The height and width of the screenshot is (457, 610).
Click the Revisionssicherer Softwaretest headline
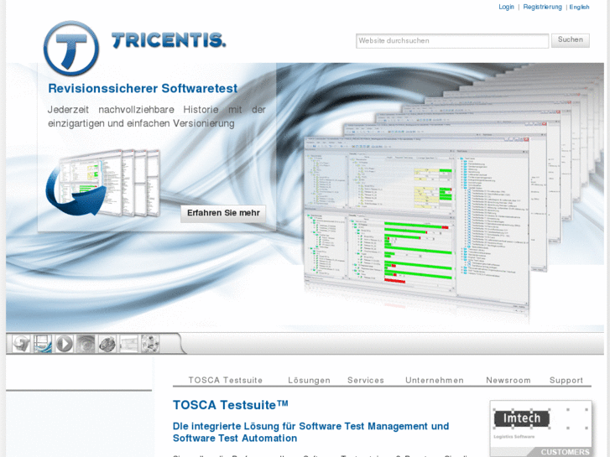point(143,88)
